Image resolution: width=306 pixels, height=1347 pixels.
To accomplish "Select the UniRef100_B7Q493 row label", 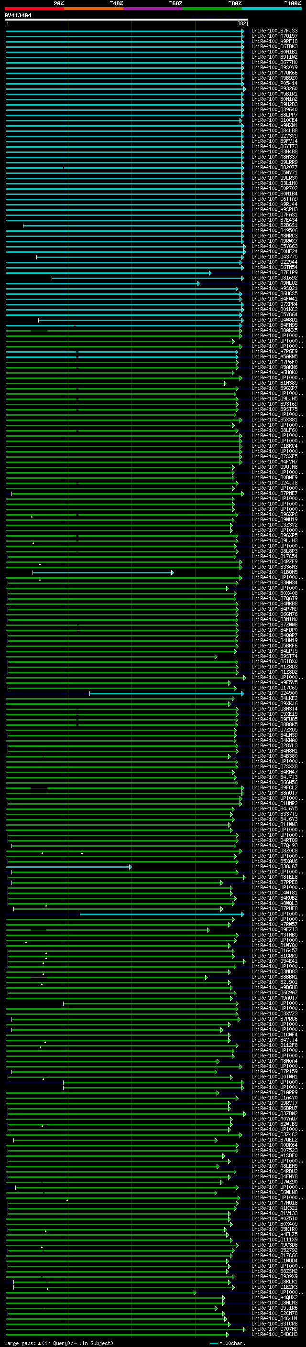I will 274,845.
